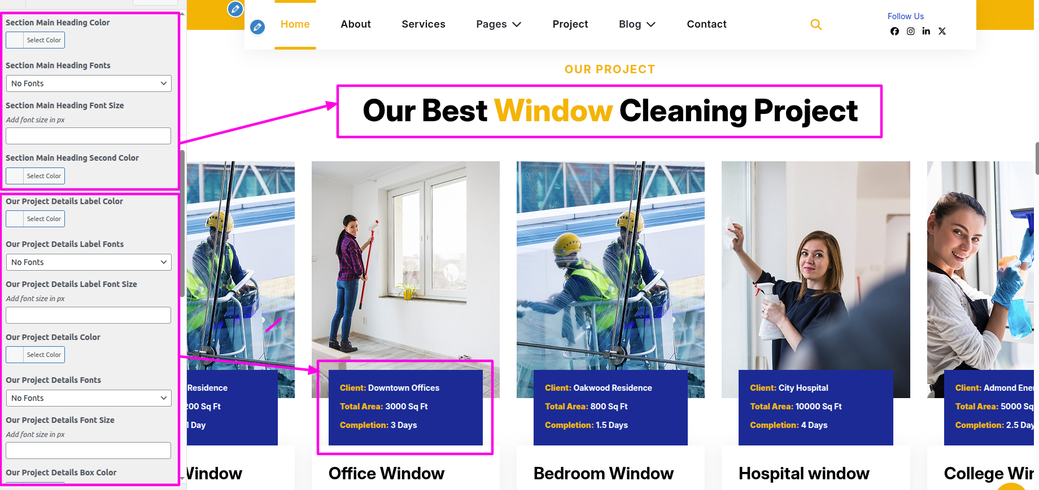Click the search magnifier icon in header

[x=816, y=24]
